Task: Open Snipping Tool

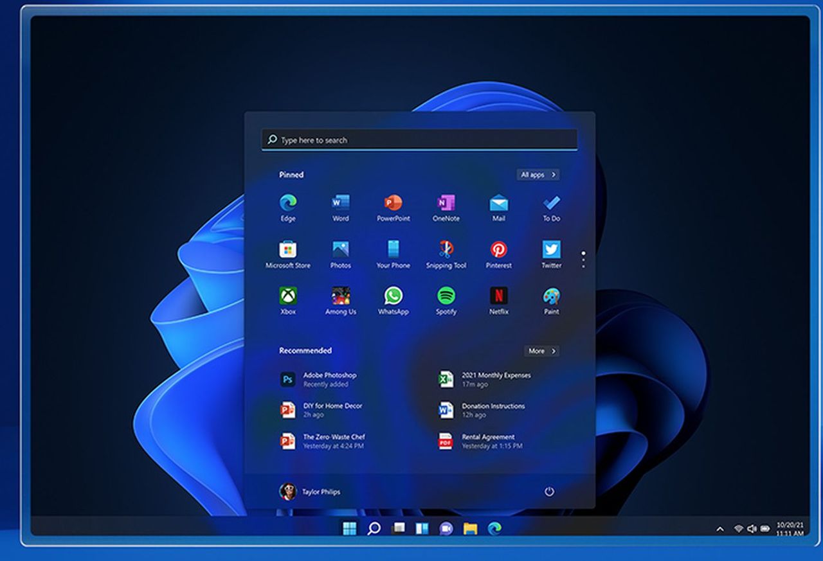Action: click(x=446, y=255)
